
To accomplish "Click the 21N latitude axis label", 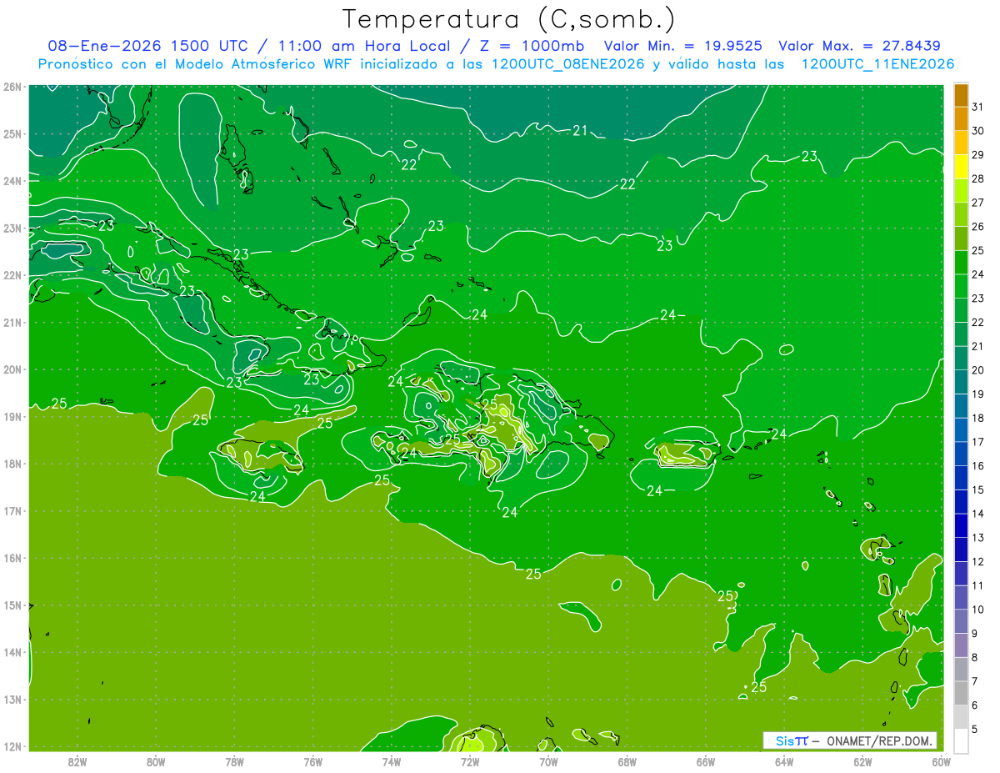I will click(x=12, y=322).
